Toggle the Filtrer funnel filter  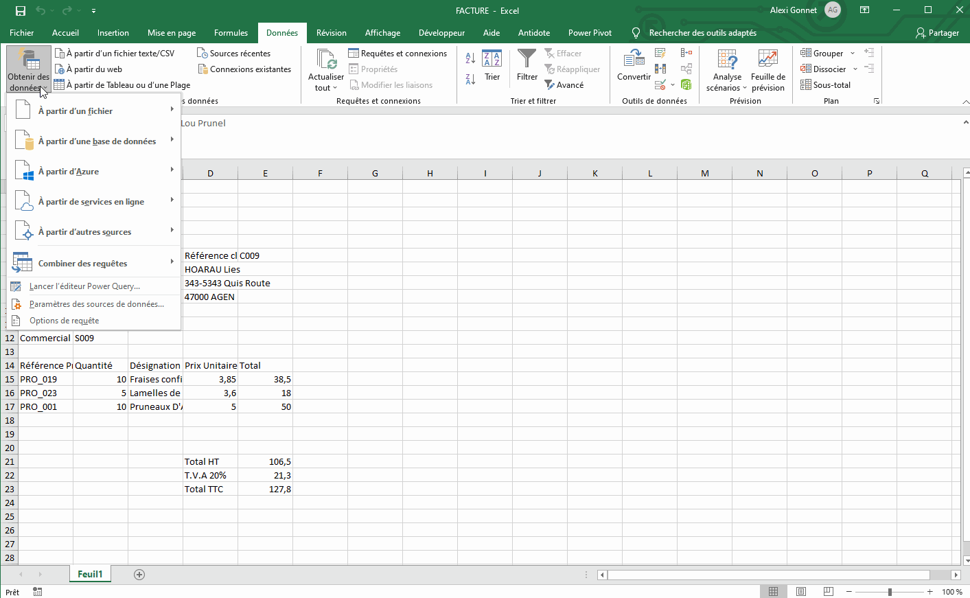[527, 65]
